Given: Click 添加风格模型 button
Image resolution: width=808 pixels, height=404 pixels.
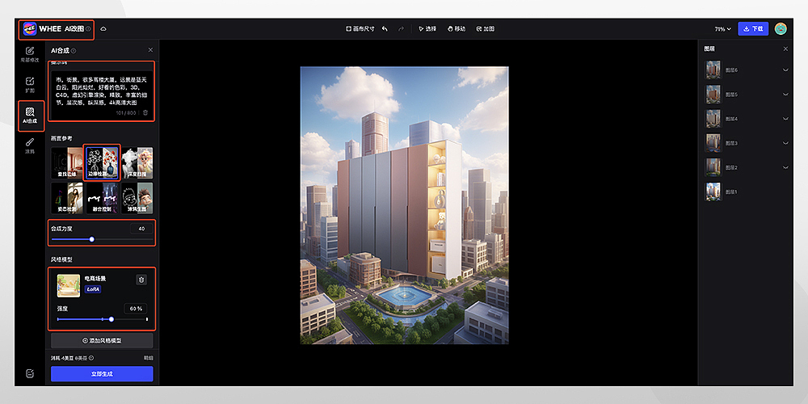Looking at the screenshot, I should click(102, 341).
